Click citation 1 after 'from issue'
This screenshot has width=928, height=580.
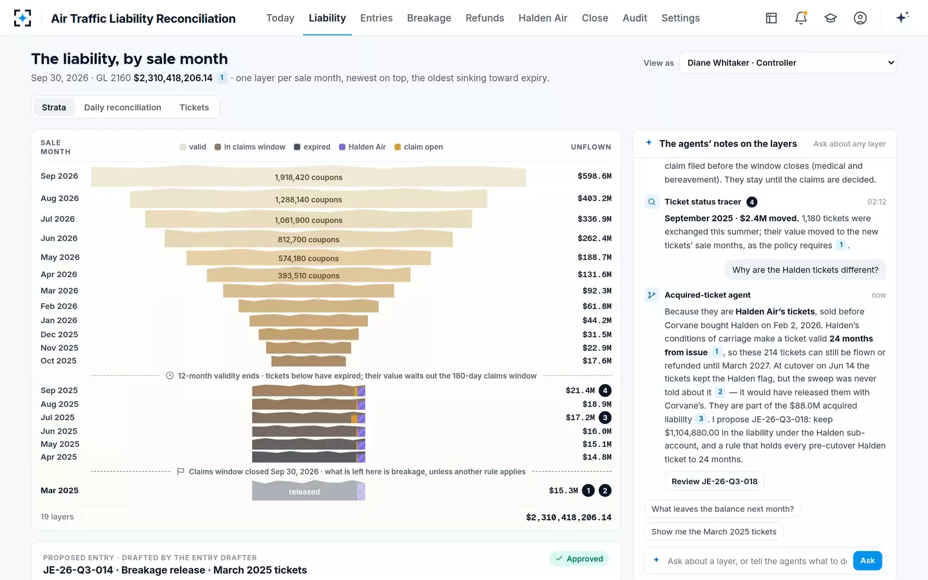click(717, 352)
